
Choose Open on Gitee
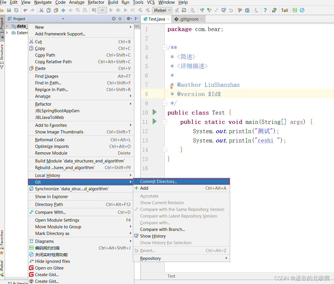[81, 268]
